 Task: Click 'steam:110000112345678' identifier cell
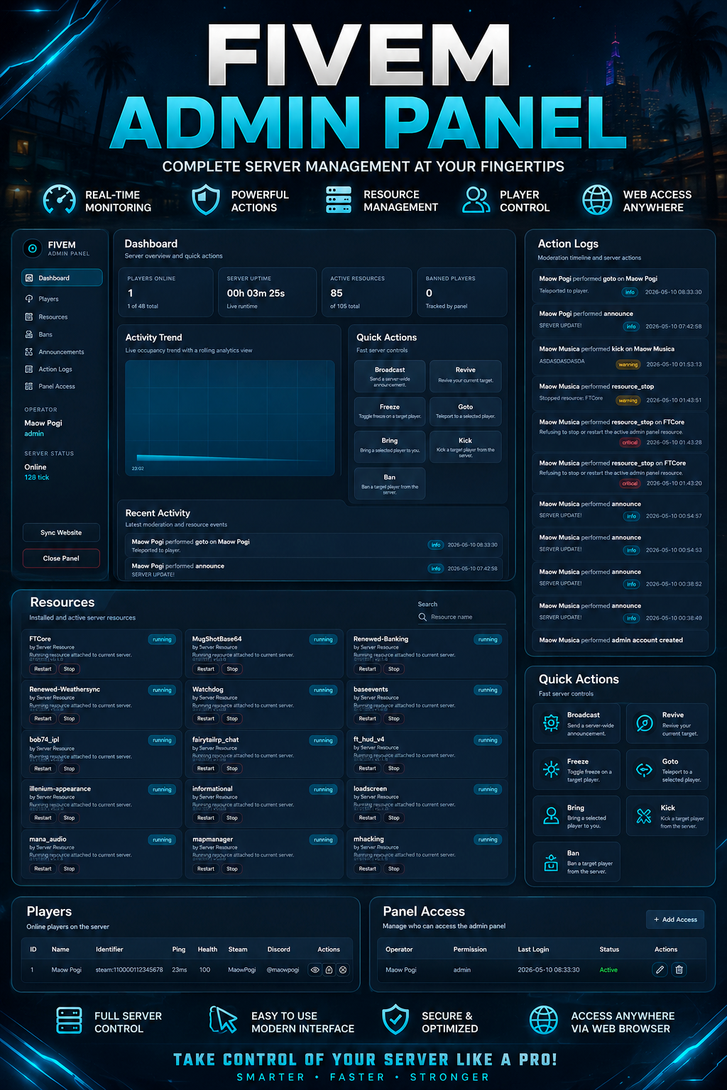click(x=129, y=969)
